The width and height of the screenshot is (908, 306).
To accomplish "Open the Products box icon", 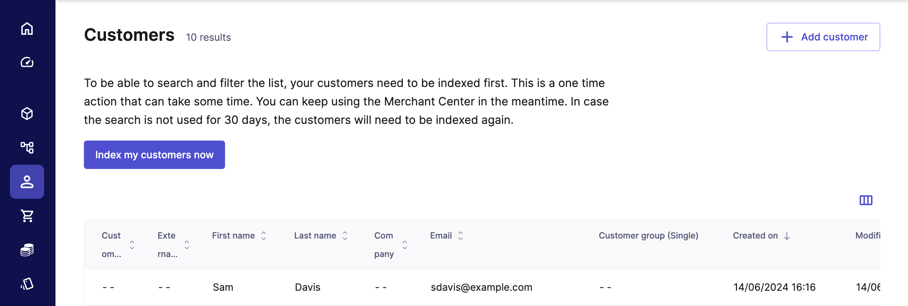I will 27,114.
